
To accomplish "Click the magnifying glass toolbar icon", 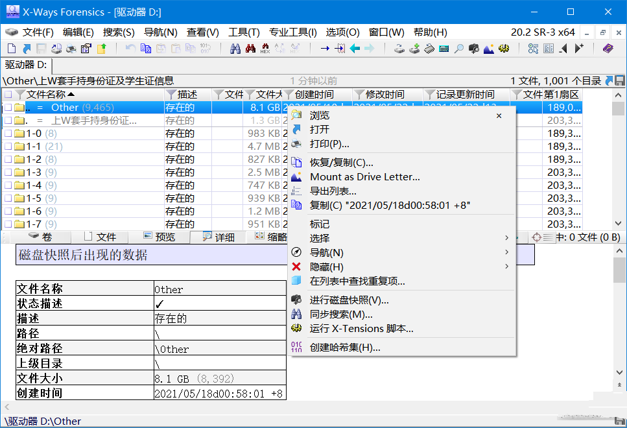I will 459,49.
